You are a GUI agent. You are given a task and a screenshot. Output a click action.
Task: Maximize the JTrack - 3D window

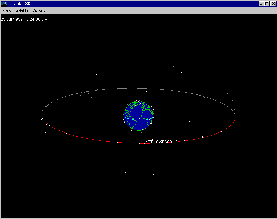267,3
